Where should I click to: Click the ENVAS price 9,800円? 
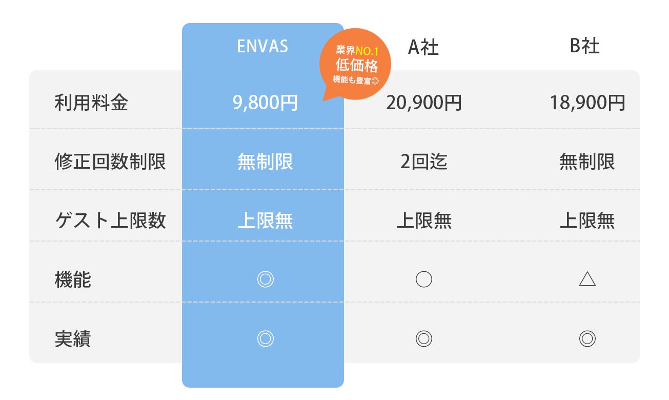[x=265, y=103]
